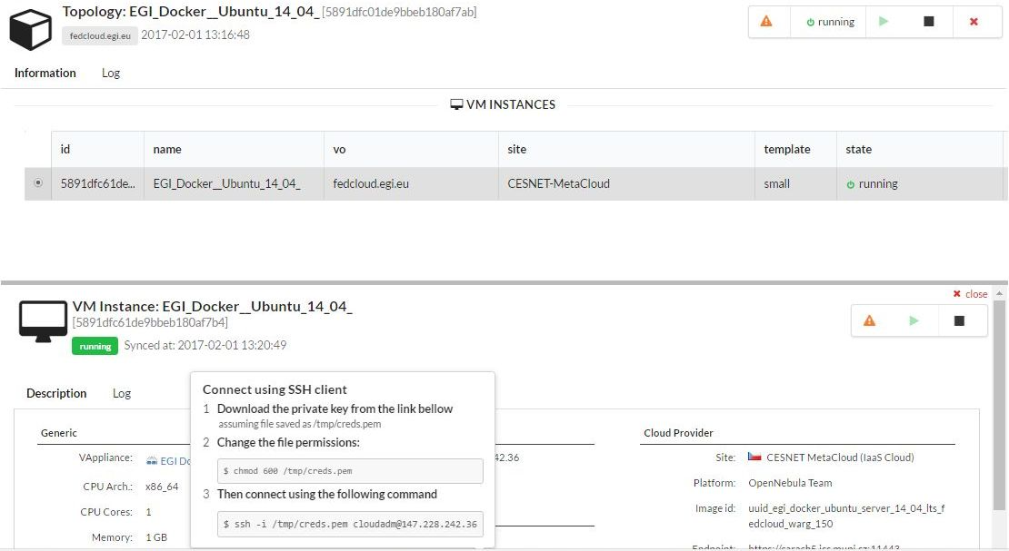Click the close link on the VM instance panel
The height and width of the screenshot is (551, 1009).
[x=970, y=293]
